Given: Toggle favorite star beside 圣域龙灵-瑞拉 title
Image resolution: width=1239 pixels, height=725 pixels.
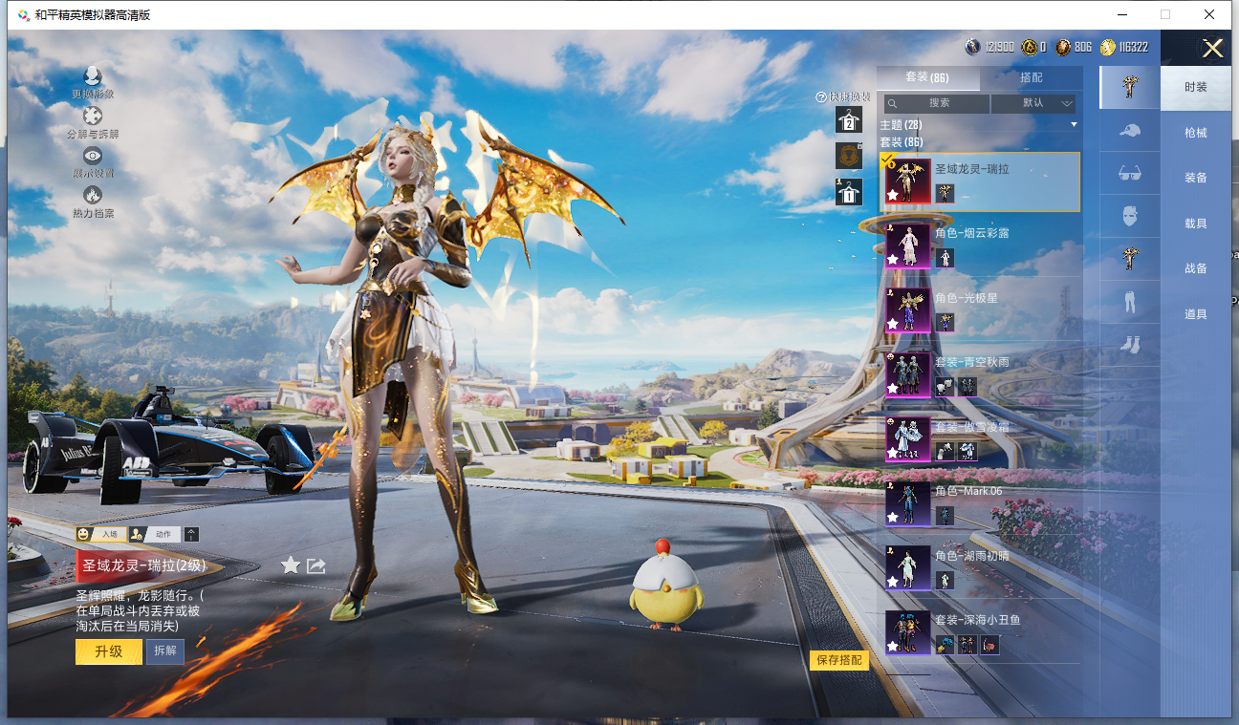Looking at the screenshot, I should (291, 565).
